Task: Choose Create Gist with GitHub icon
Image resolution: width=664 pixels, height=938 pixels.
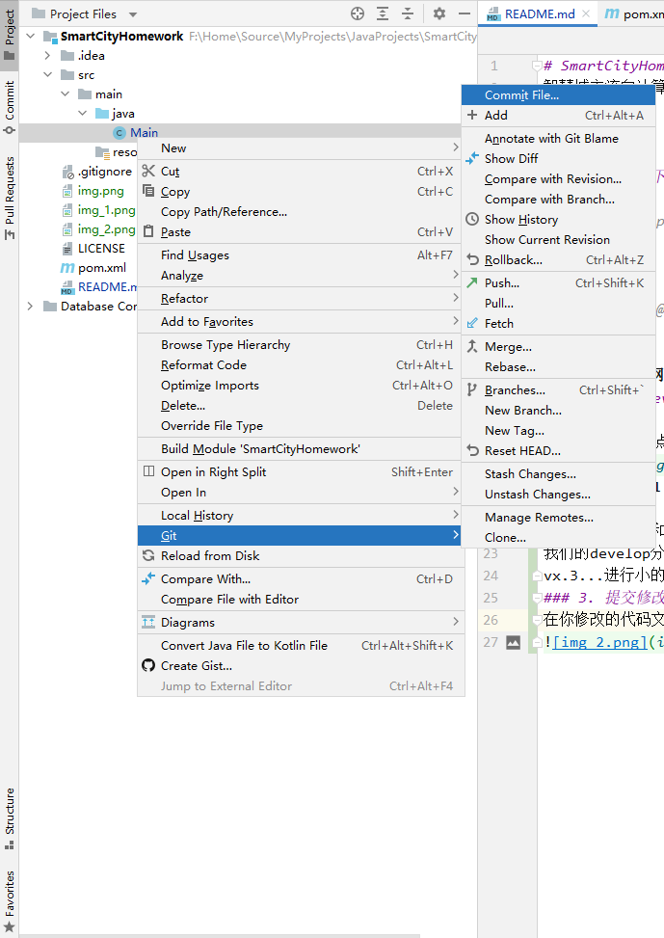Action: (301, 666)
